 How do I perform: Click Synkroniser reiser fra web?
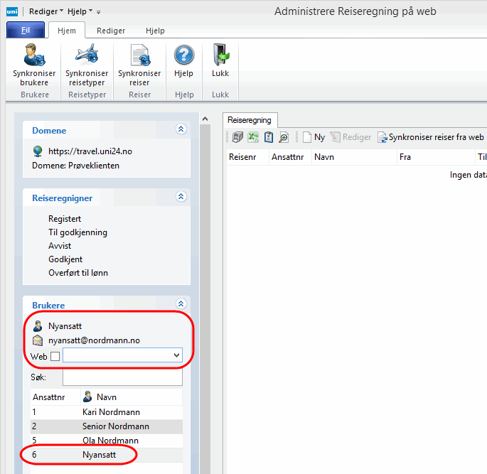(x=430, y=137)
